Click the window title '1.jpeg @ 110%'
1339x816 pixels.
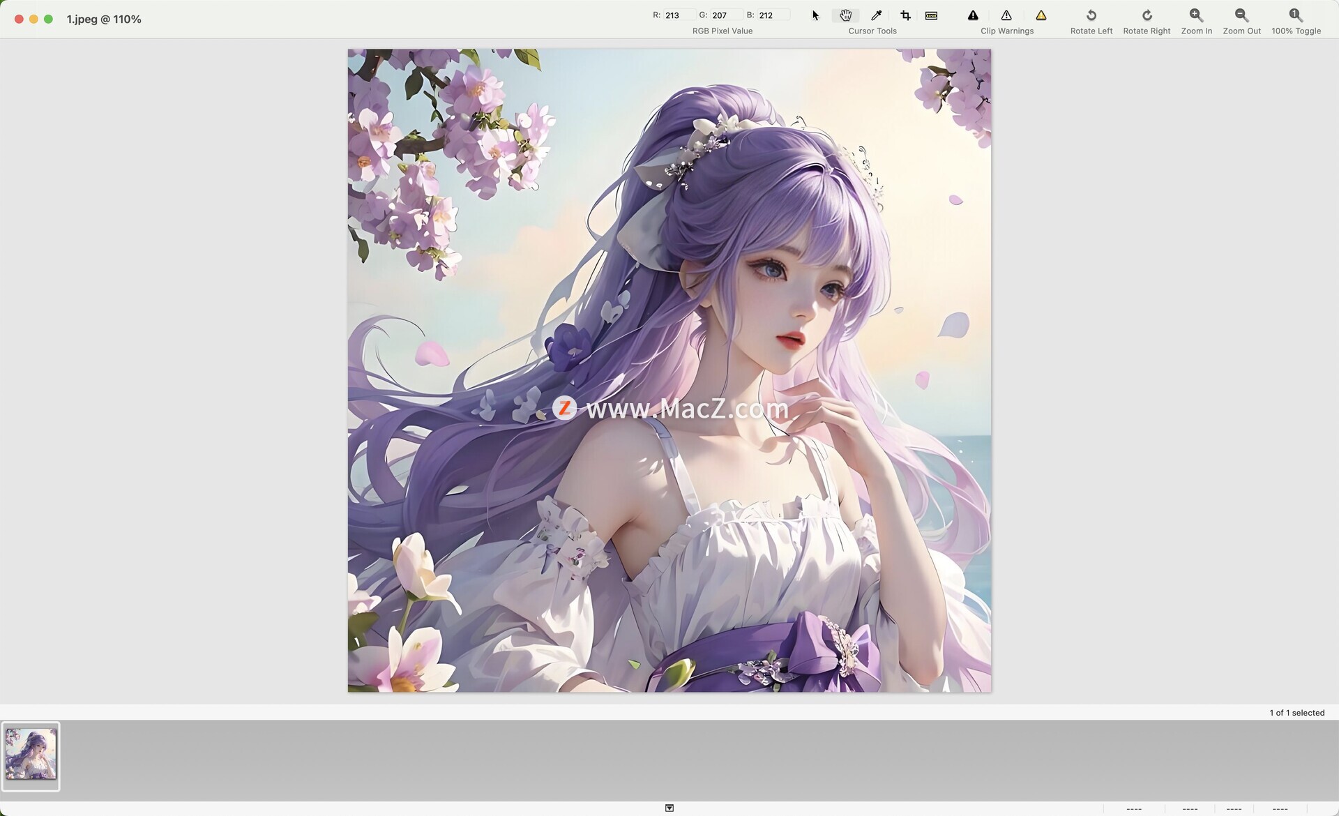pos(104,20)
